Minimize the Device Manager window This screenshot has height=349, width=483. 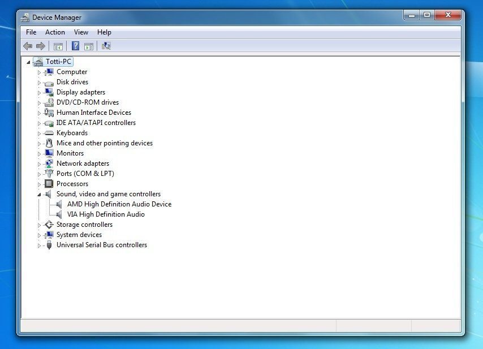(x=412, y=15)
